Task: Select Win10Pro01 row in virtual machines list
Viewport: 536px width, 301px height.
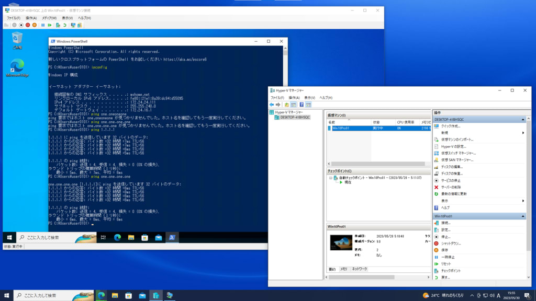Action: [x=379, y=129]
